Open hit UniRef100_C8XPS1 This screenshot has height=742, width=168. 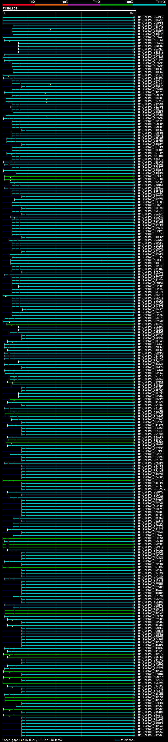(151, 538)
